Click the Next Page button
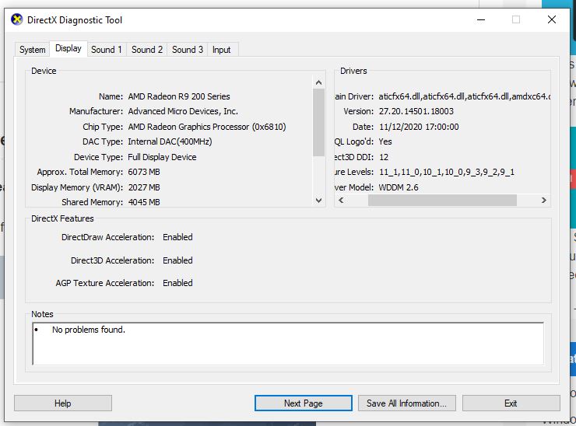This screenshot has height=426, width=576. pyautogui.click(x=303, y=403)
